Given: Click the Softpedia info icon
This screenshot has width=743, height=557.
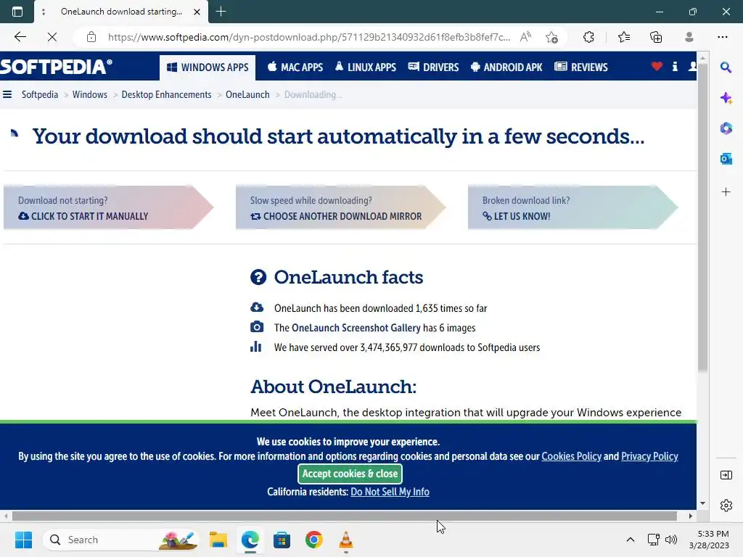Looking at the screenshot, I should 675,67.
